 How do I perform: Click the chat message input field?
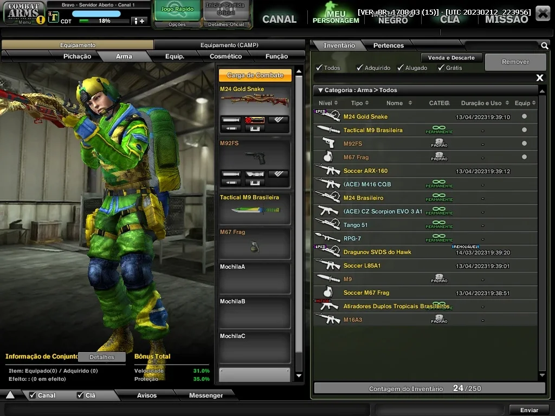[x=187, y=410]
